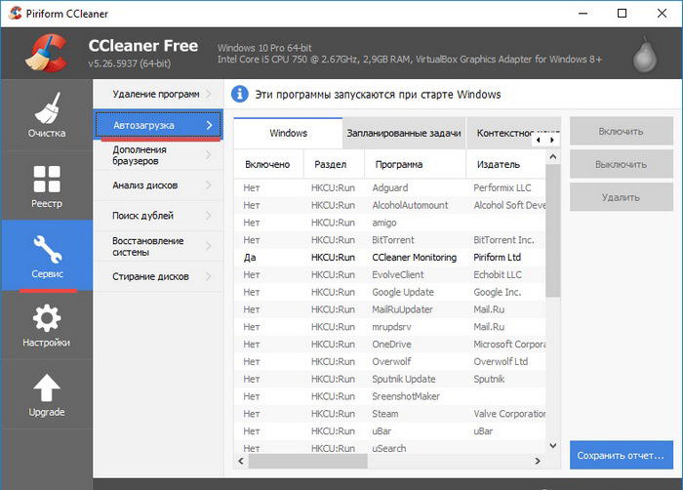Click tab scroll left arrow
The width and height of the screenshot is (683, 490).
pyautogui.click(x=539, y=140)
